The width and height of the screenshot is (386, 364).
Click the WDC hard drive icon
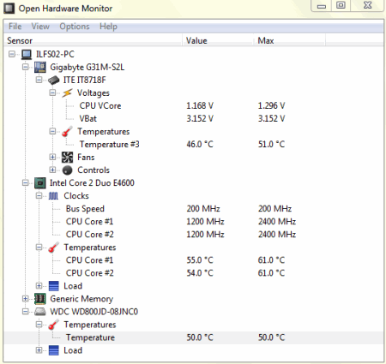(40, 312)
